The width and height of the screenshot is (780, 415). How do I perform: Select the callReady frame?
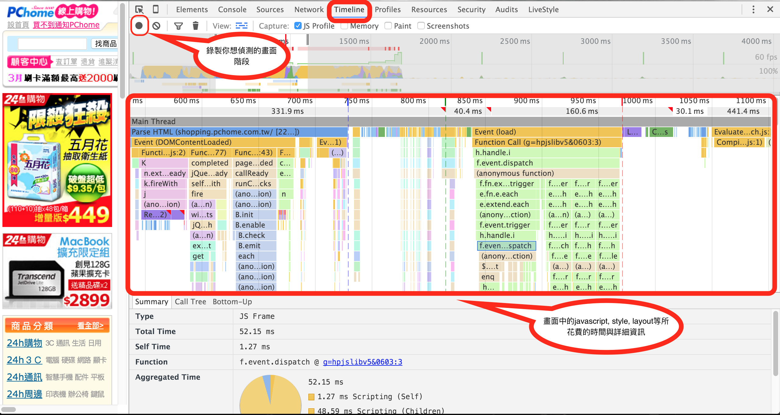pos(254,173)
